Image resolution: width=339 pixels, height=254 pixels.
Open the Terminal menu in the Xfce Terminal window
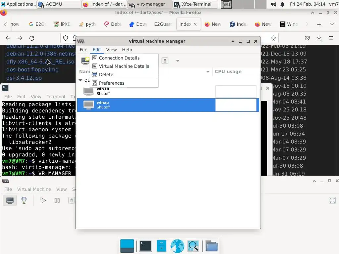click(x=56, y=97)
